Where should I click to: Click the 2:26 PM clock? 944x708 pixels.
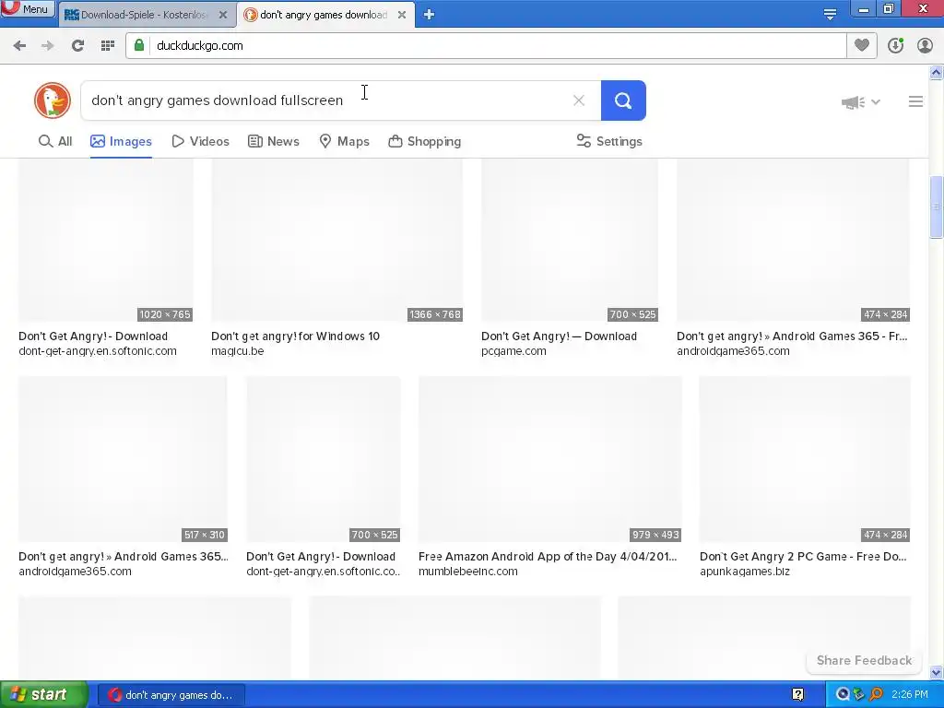[x=910, y=695]
